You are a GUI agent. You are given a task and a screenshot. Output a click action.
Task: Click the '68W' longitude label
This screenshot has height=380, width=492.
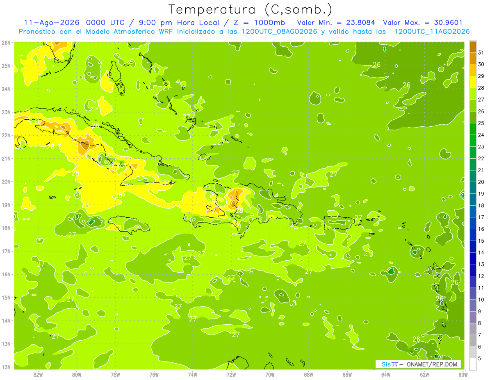(x=309, y=374)
